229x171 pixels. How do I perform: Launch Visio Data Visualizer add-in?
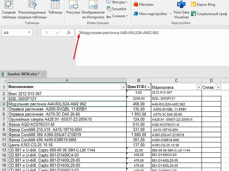[181, 9]
